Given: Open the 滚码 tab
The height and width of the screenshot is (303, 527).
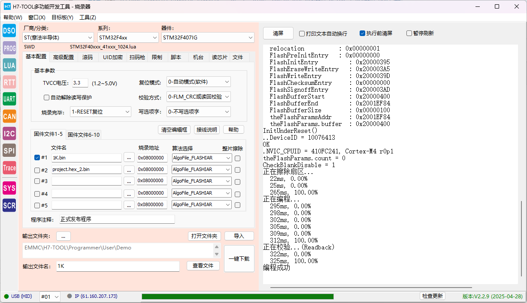Looking at the screenshot, I should click(88, 57).
